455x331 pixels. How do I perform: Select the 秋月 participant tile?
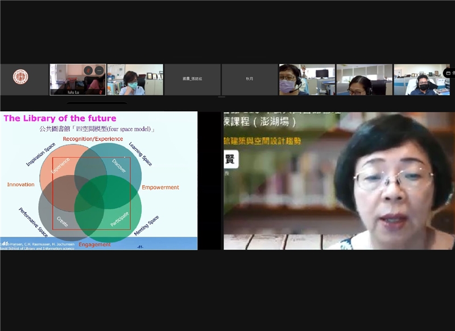point(249,79)
